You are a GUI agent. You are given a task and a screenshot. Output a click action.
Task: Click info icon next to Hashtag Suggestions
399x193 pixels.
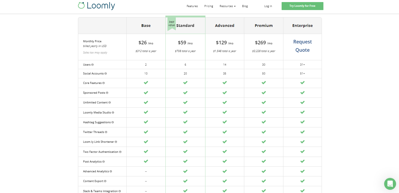pyautogui.click(x=113, y=122)
